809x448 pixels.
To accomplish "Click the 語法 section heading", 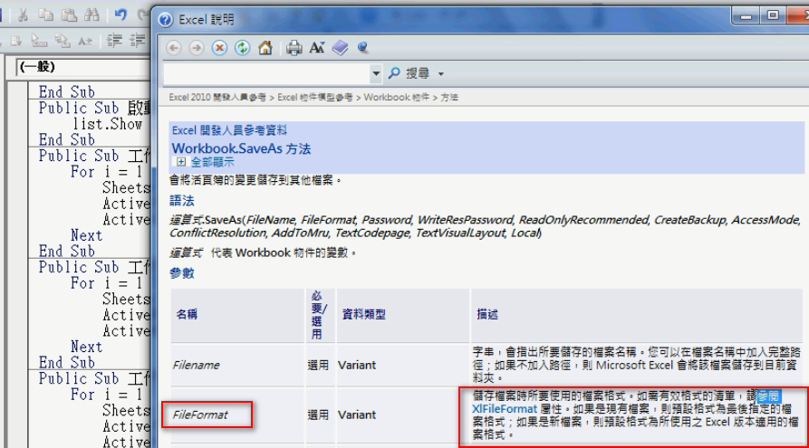I will (181, 201).
